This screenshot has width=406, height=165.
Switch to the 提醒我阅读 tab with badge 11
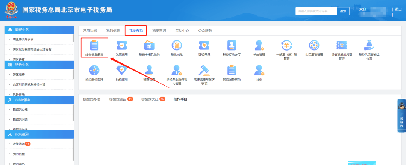point(121,99)
